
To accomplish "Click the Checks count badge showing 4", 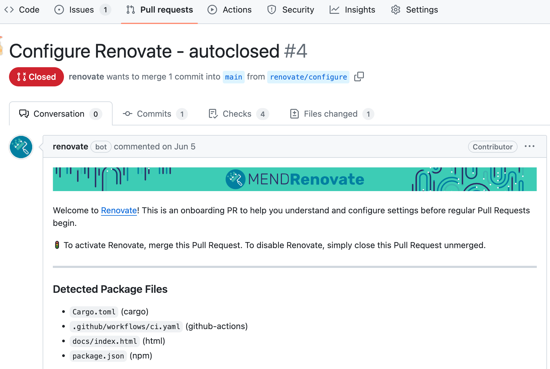I will pos(263,114).
